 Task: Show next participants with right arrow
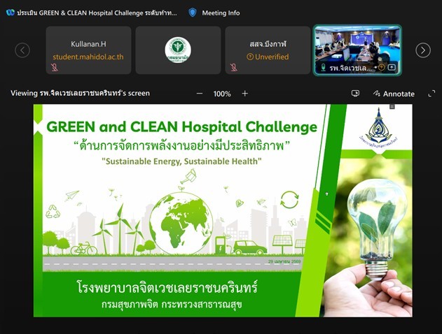pyautogui.click(x=422, y=50)
